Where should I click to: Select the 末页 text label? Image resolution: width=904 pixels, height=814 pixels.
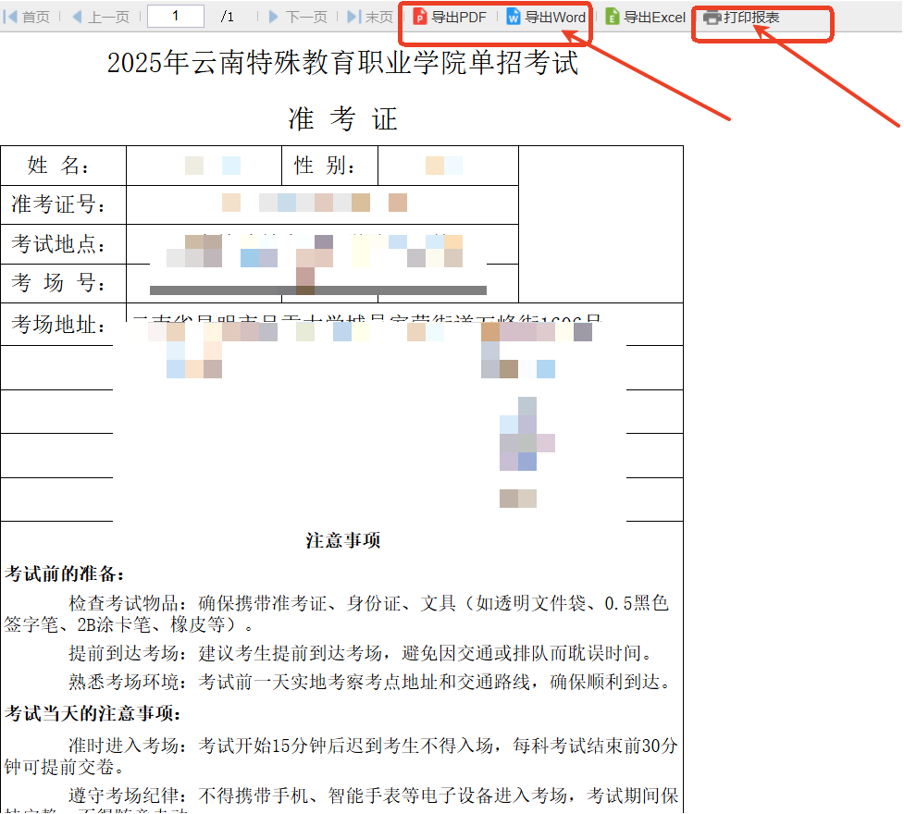pos(379,17)
